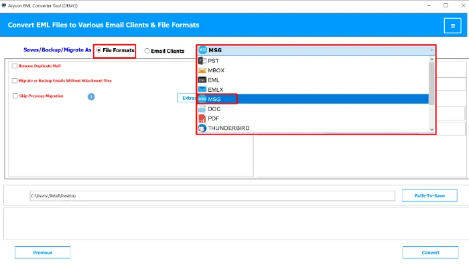Select the File Formats radio button
Image resolution: width=469 pixels, height=265 pixels.
click(98, 50)
